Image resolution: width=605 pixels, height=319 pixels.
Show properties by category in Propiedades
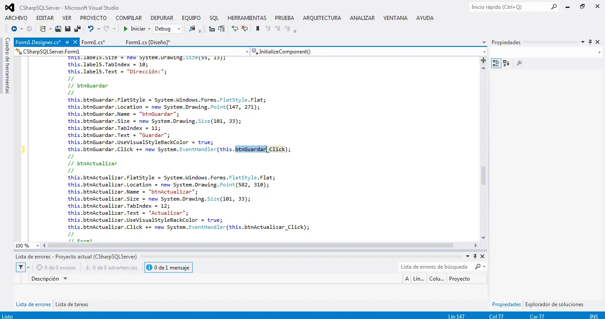(496, 63)
